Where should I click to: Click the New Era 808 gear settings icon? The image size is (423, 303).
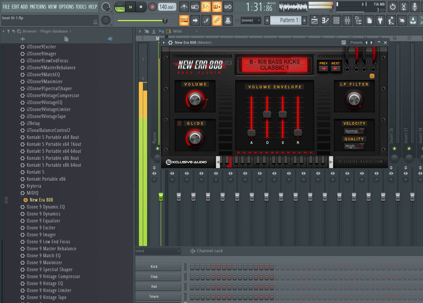pos(170,42)
